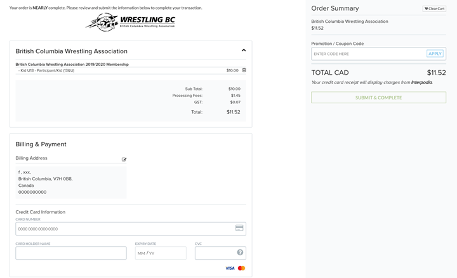Focus the promotion coupon code field
The width and height of the screenshot is (457, 278).
[368, 54]
